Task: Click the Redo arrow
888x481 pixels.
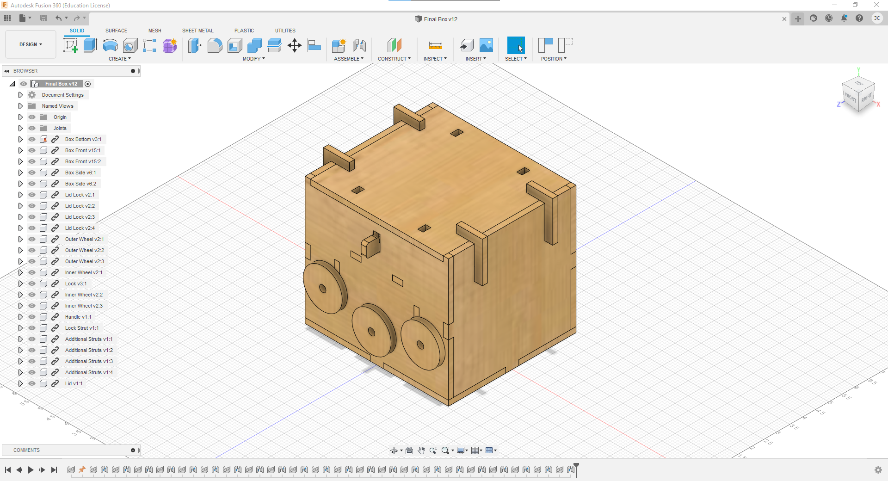Action: [x=76, y=18]
